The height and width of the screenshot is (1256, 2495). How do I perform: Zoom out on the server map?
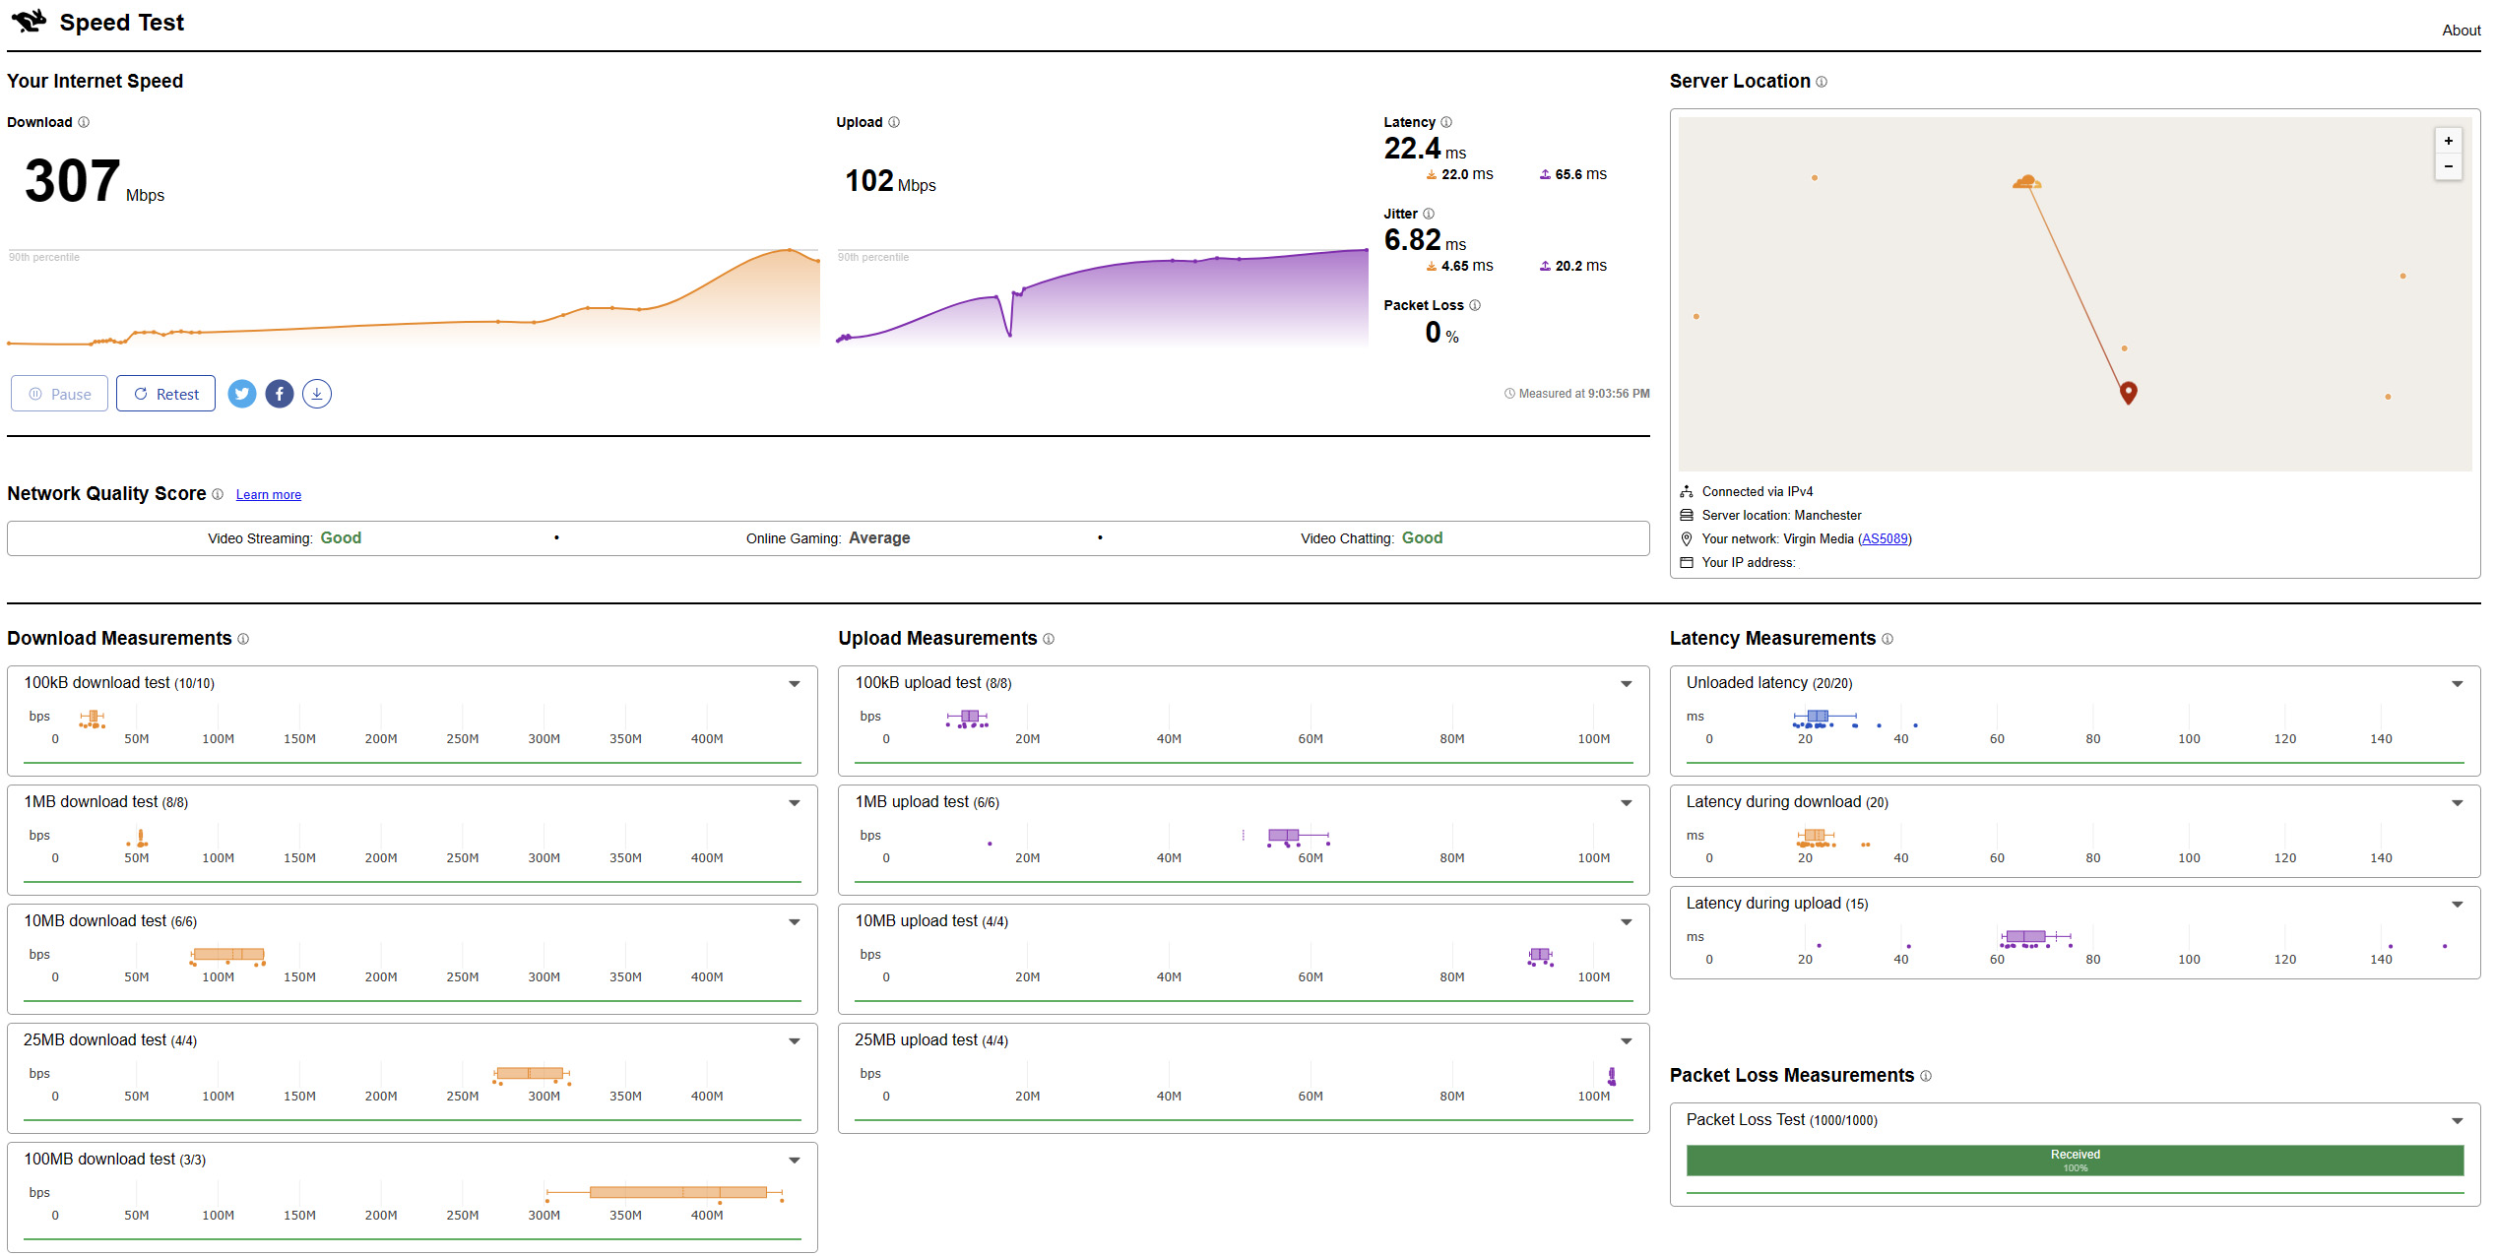pyautogui.click(x=2449, y=166)
